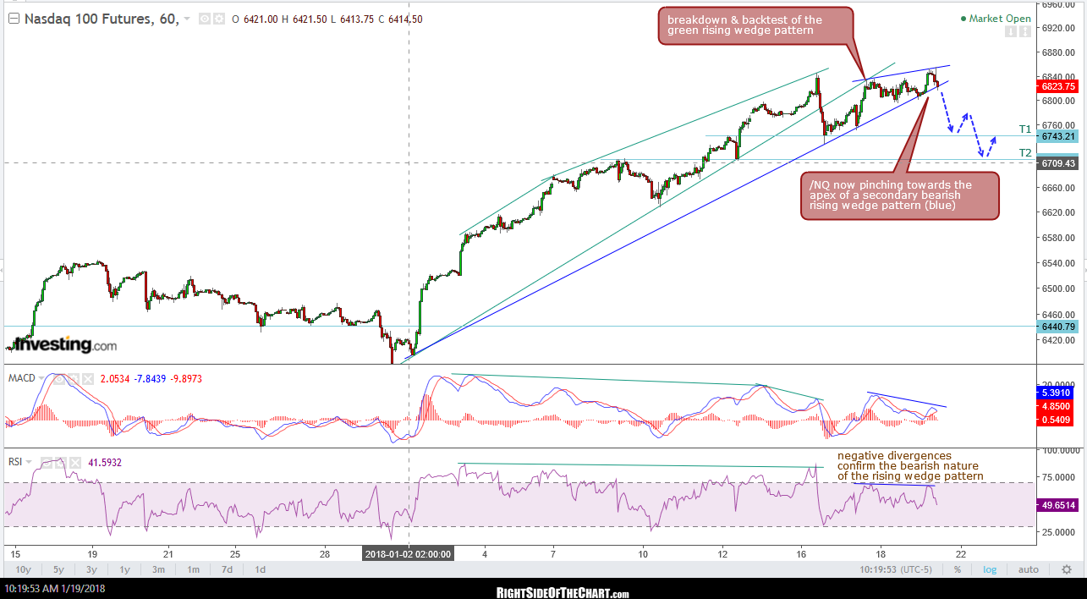This screenshot has height=599, width=1087.
Task: Expand the RSI indicator dropdown arrow
Action: (x=30, y=462)
